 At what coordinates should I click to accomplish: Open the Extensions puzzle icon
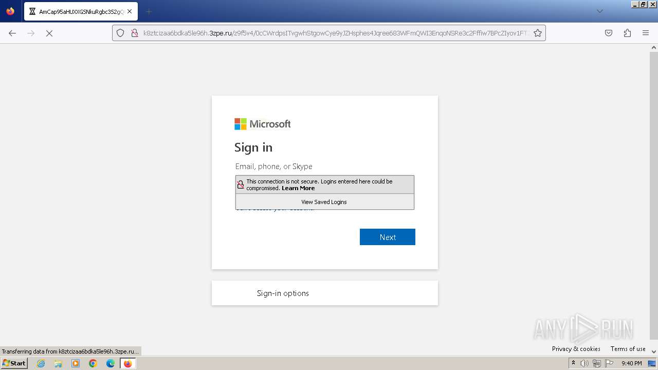point(627,33)
